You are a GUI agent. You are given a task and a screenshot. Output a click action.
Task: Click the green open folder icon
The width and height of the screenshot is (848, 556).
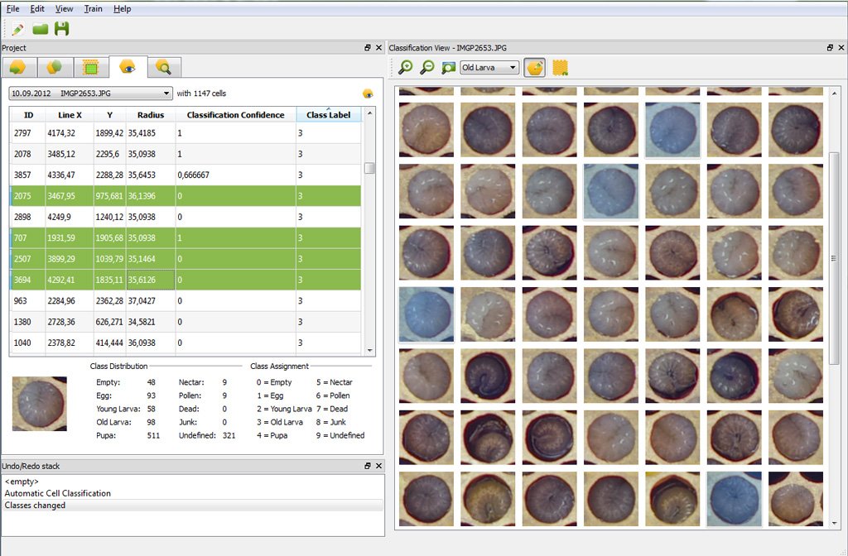click(40, 29)
